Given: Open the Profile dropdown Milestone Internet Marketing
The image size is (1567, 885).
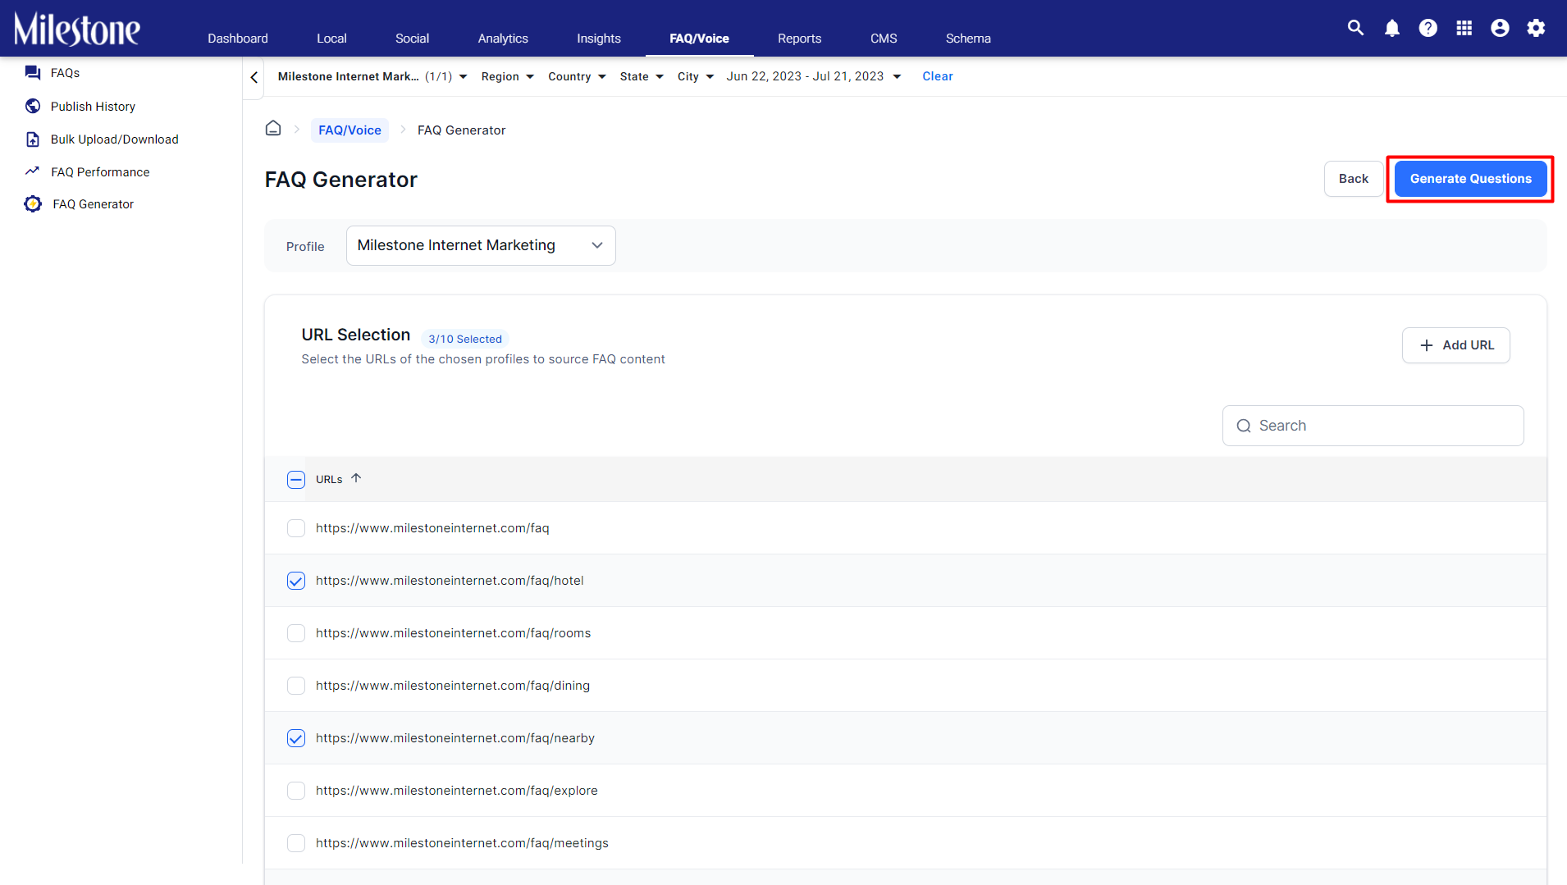Looking at the screenshot, I should click(x=481, y=245).
